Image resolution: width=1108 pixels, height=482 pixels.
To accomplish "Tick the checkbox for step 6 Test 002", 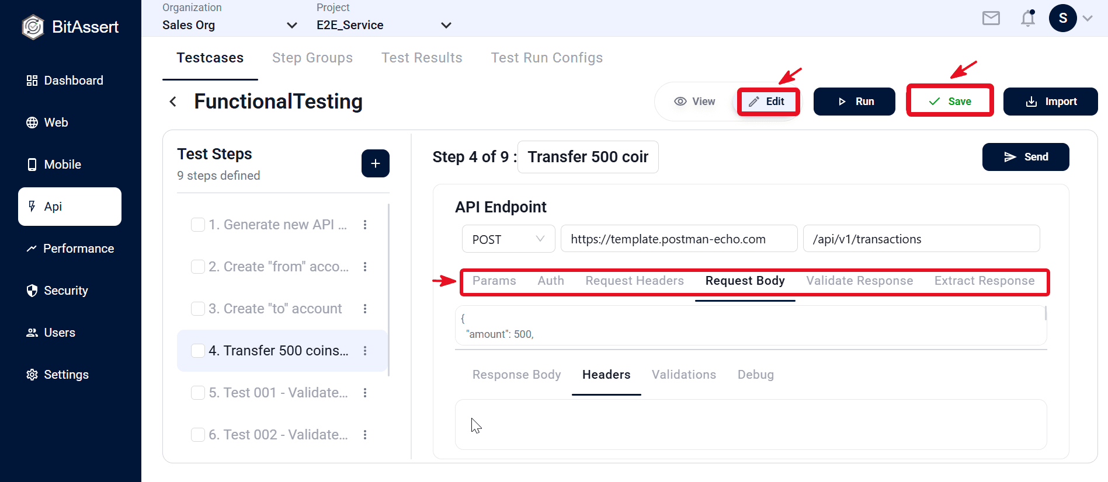I will pyautogui.click(x=198, y=435).
